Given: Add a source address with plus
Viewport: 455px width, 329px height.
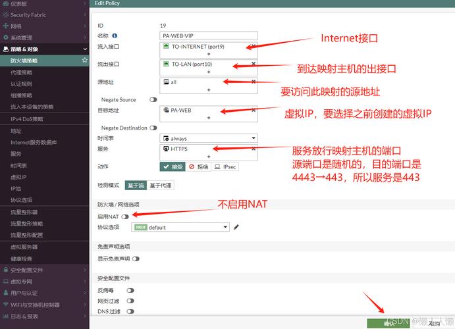Looking at the screenshot, I should (209, 90).
